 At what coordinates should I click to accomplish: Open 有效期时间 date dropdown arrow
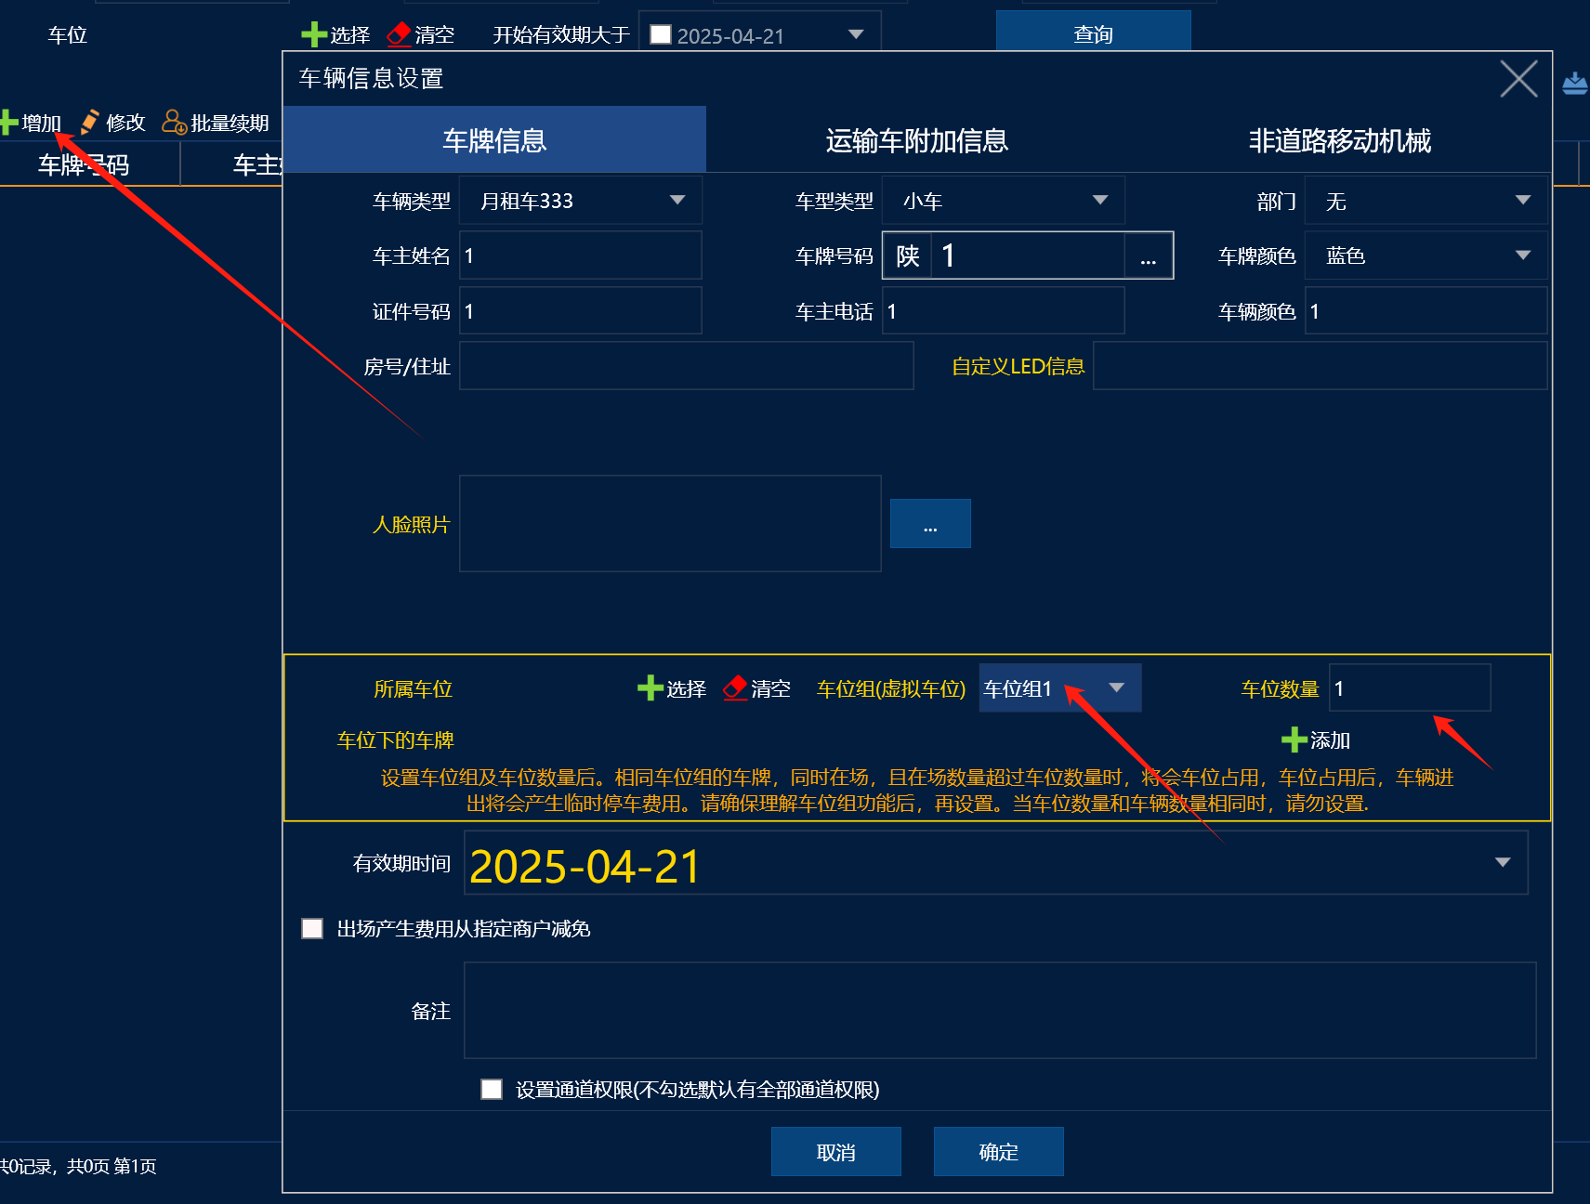pyautogui.click(x=1502, y=863)
